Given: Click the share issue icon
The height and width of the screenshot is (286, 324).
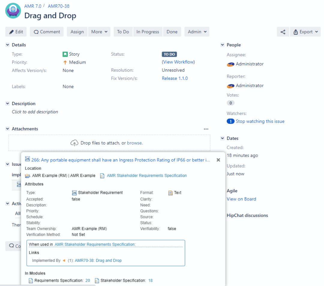Looking at the screenshot, I should [x=282, y=32].
